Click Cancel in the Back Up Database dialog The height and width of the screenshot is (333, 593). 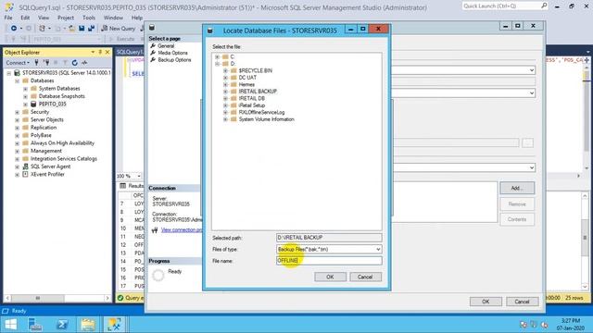(x=522, y=302)
